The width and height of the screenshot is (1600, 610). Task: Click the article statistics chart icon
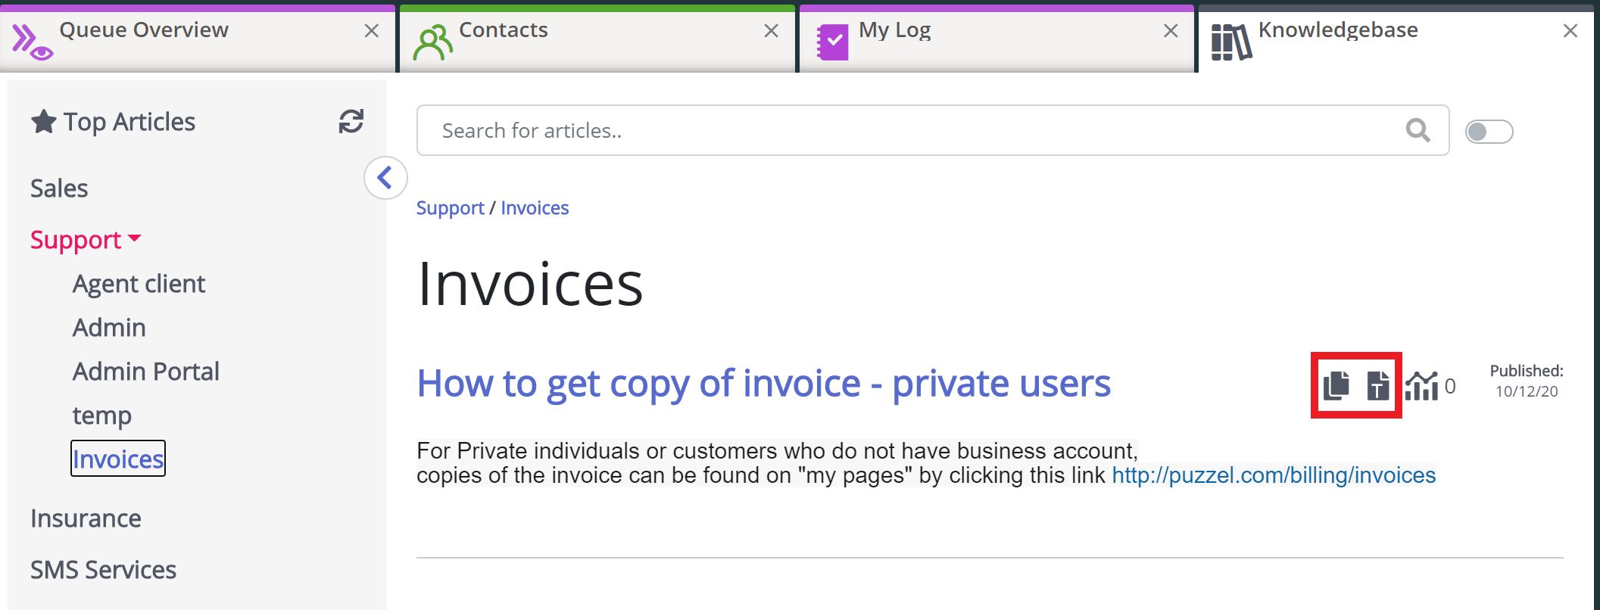[1421, 386]
